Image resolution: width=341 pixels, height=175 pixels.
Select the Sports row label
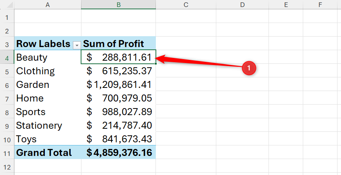48,111
